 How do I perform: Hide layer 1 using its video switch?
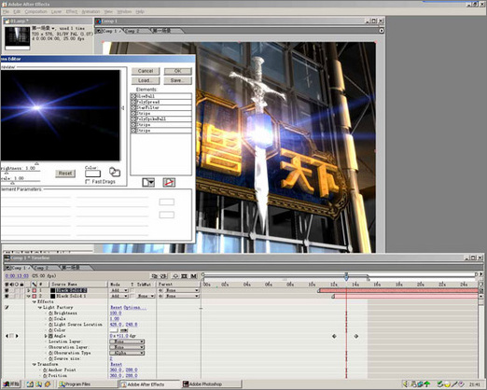pyautogui.click(x=7, y=290)
